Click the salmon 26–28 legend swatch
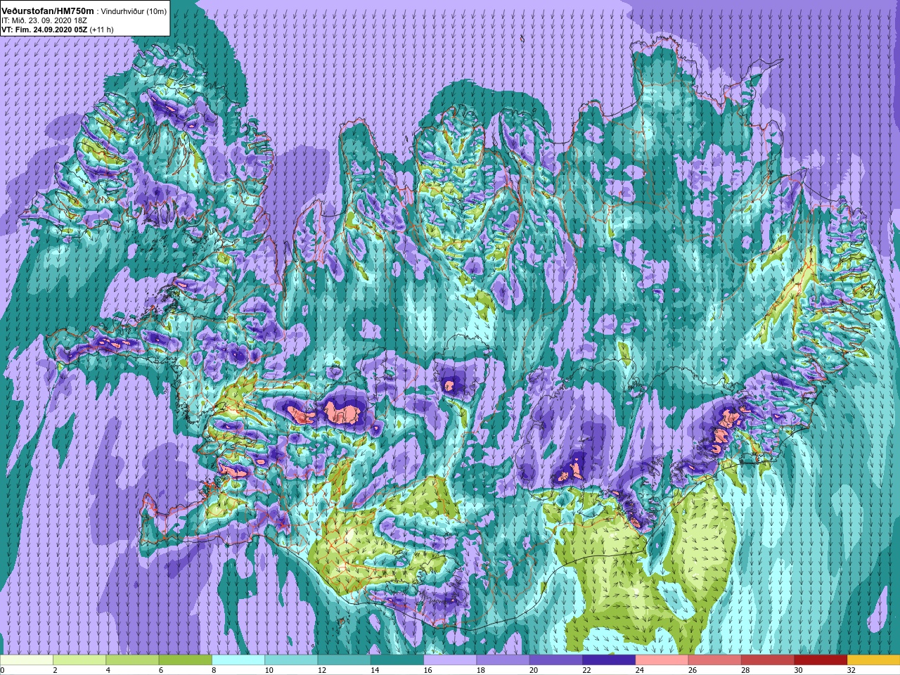900x675 pixels. (x=714, y=660)
